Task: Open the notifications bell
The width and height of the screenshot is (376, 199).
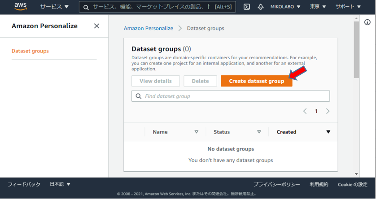Action: coord(260,7)
